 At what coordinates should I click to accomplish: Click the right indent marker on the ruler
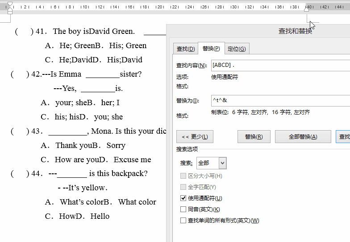(306, 9)
